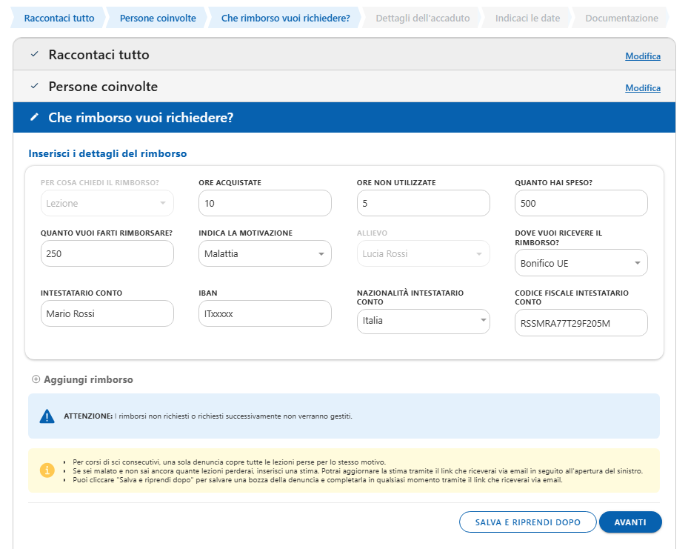
Task: Focus the Ore acquistate field
Action: pos(264,203)
